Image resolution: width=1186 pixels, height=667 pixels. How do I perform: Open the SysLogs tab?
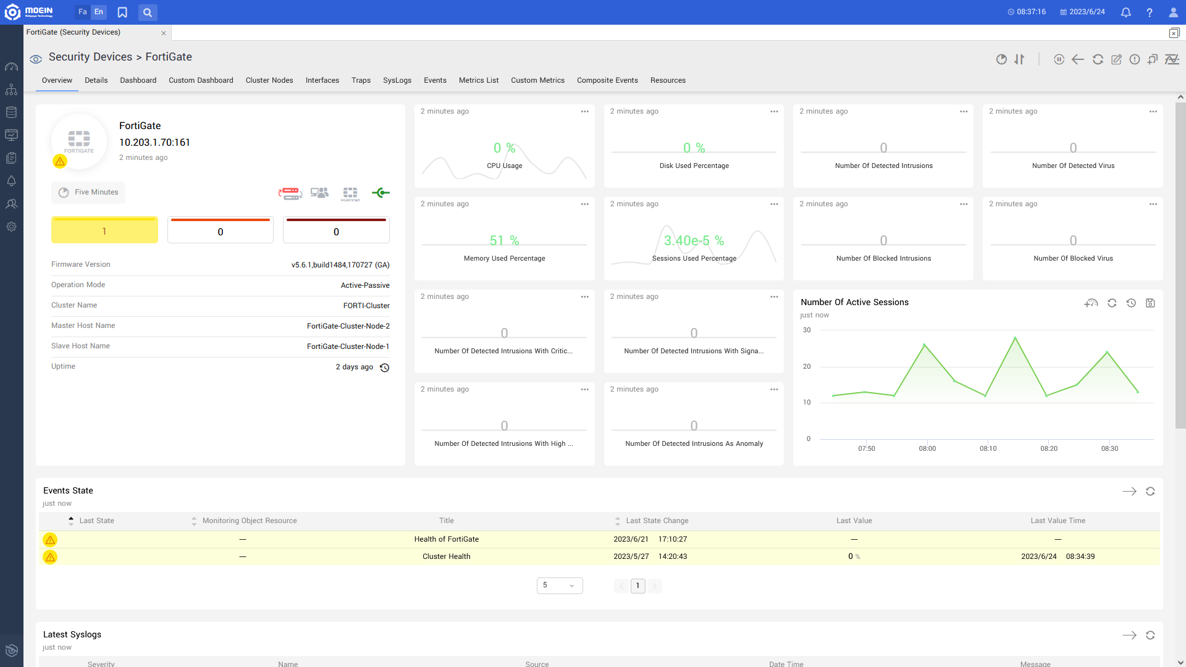[397, 81]
